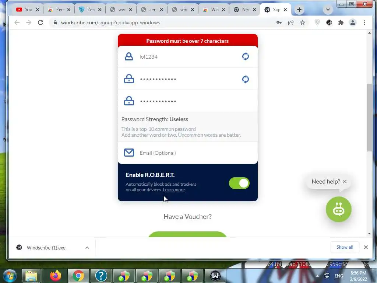This screenshot has height=283, width=377.
Task: Open Chrome three-dot menu
Action: tap(364, 22)
